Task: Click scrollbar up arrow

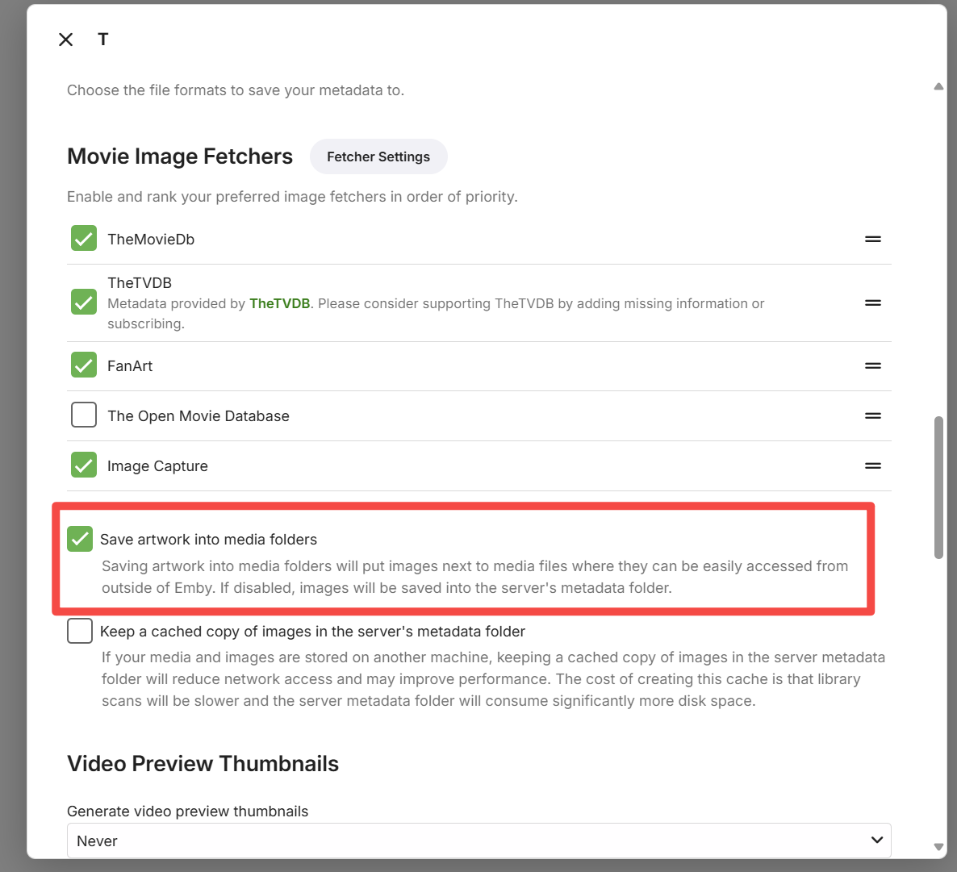Action: (938, 86)
